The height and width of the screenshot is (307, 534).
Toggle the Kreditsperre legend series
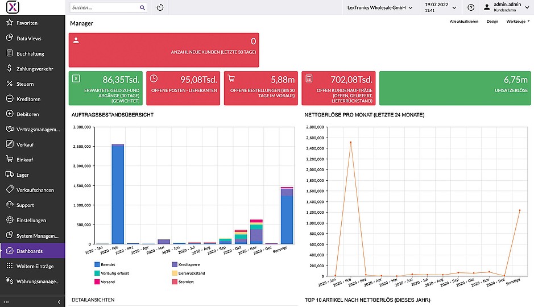(x=186, y=264)
